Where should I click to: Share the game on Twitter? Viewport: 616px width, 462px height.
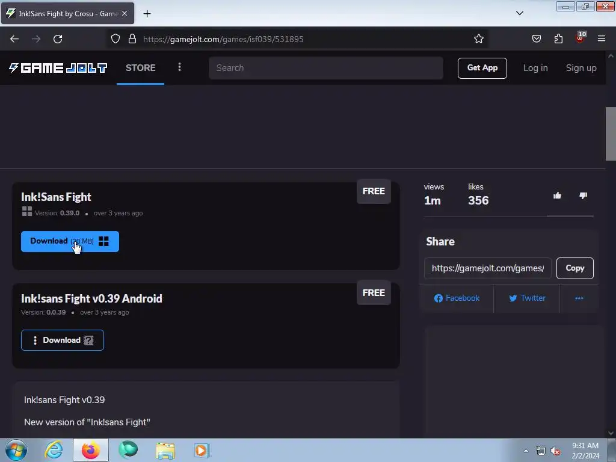[x=527, y=298]
